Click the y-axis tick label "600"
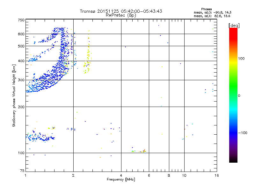This screenshot has width=255, height=191. point(21,34)
